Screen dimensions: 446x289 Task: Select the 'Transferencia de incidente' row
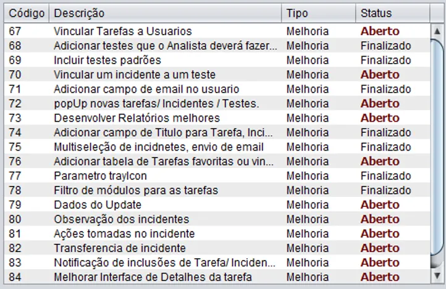click(x=119, y=248)
